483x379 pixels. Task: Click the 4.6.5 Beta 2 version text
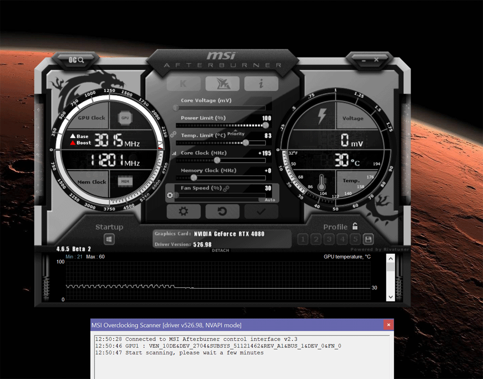(73, 249)
